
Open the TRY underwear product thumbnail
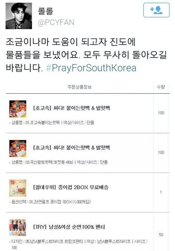coord(18,228)
